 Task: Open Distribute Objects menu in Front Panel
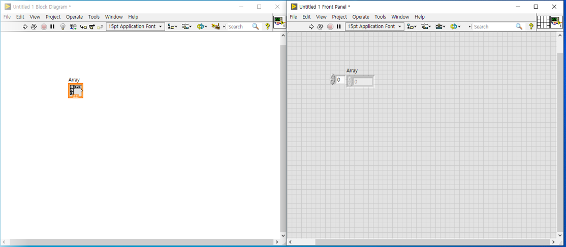pyautogui.click(x=426, y=27)
